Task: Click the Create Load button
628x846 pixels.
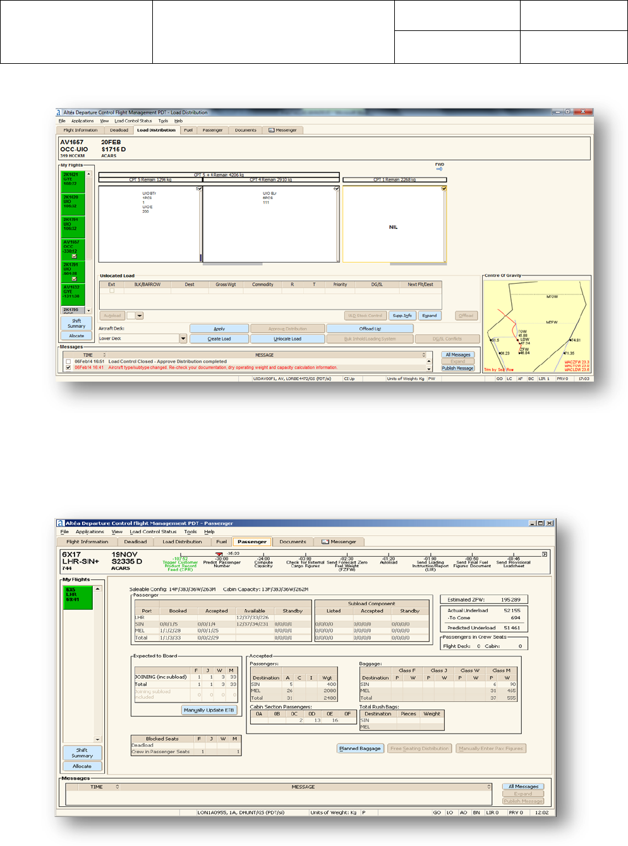Action: 219,339
